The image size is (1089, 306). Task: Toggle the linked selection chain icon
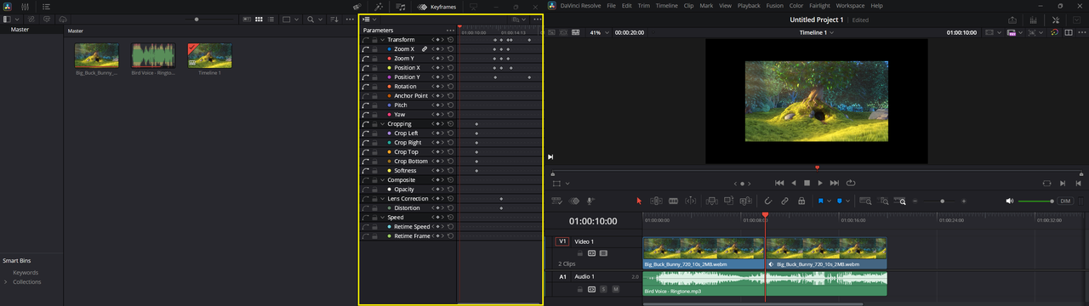(x=784, y=201)
